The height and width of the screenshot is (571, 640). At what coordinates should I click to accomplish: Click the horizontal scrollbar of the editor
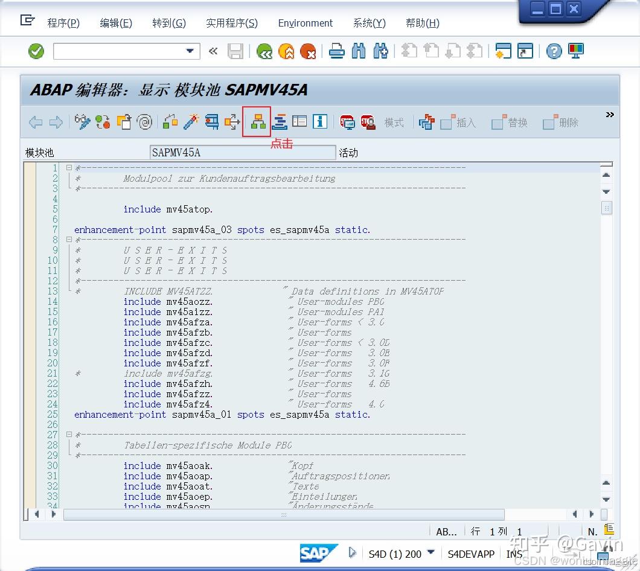pos(284,514)
